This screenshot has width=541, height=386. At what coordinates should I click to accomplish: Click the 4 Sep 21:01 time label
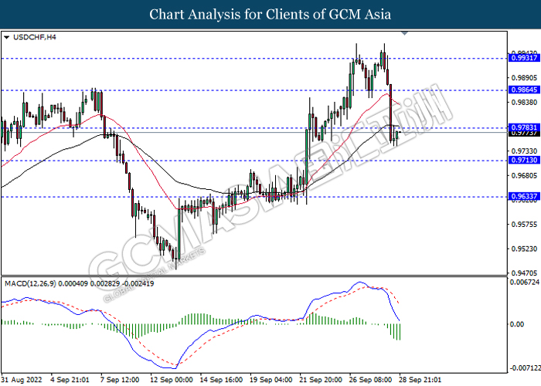pos(70,380)
